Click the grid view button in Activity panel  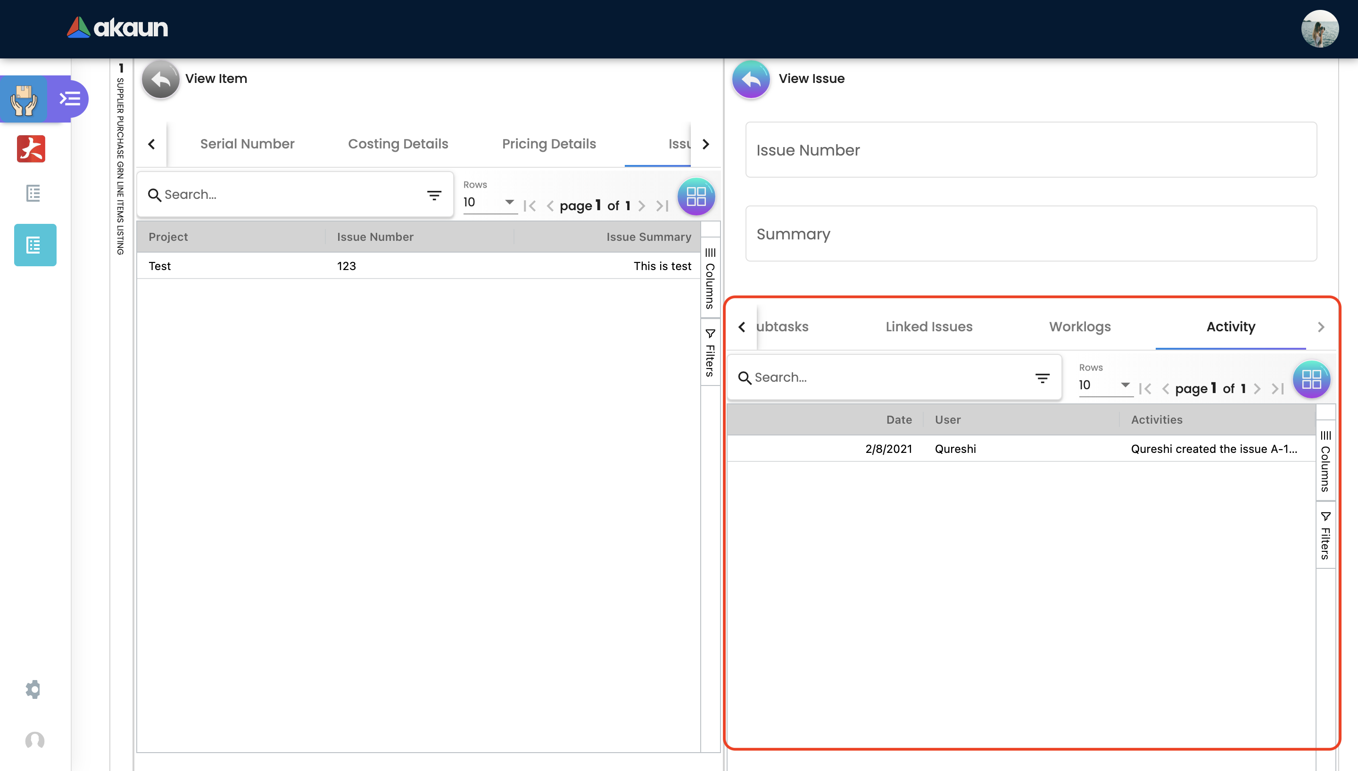(x=1311, y=379)
